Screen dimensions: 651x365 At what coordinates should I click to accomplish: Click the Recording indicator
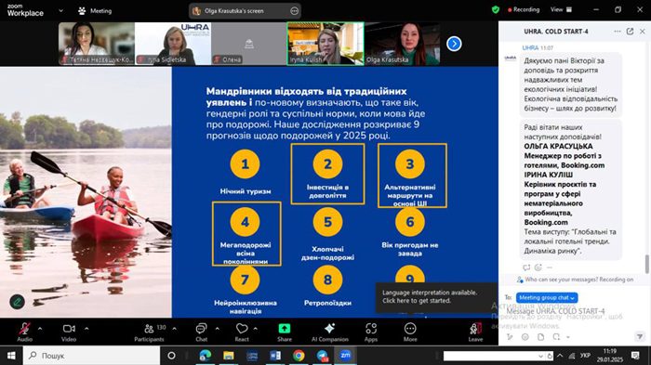(x=524, y=9)
